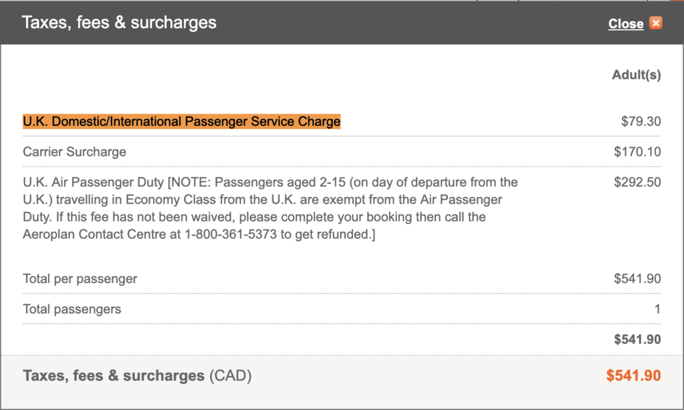Click the $79.30 service charge amount
The image size is (684, 410).
(x=641, y=122)
